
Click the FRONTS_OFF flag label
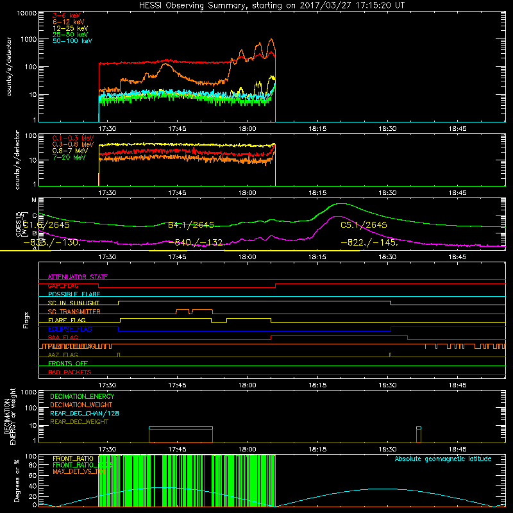point(68,363)
